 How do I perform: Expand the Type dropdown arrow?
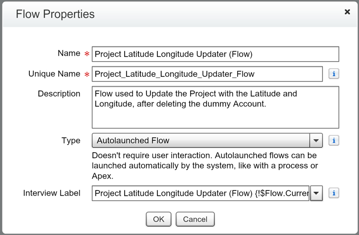coord(316,141)
